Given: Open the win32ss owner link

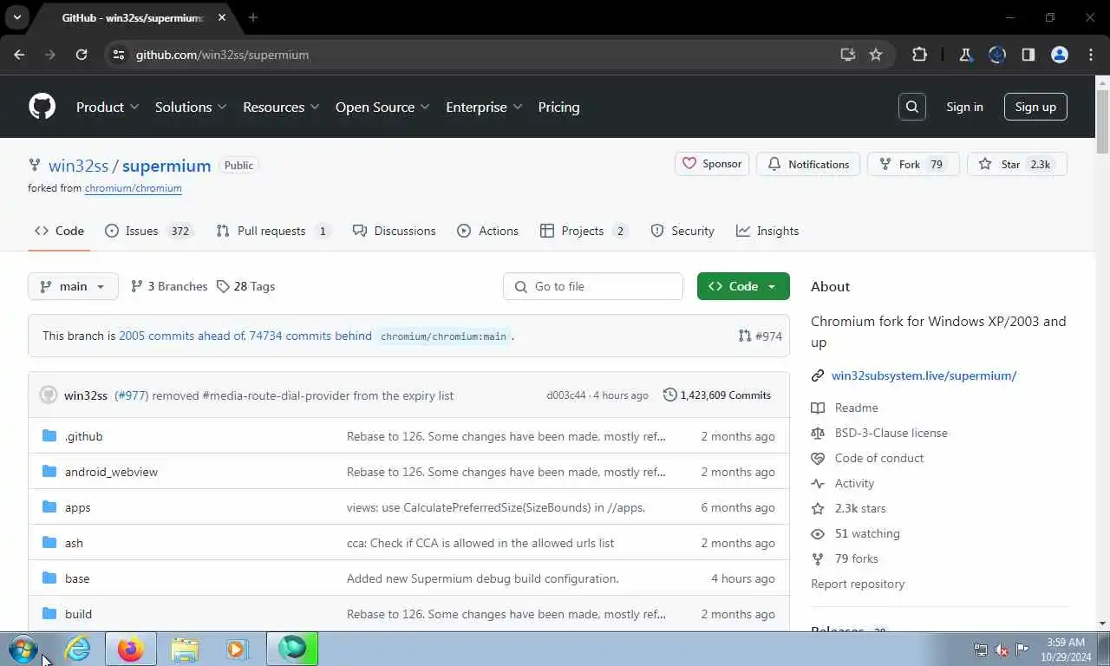Looking at the screenshot, I should (78, 165).
